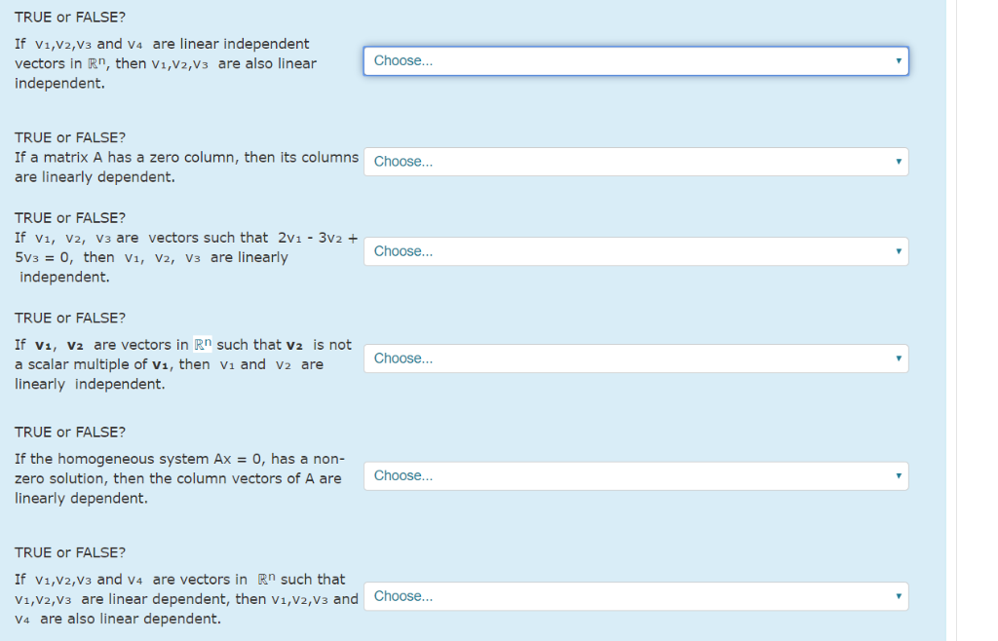Click 'TRUE or FALSE?' heading above scalar multiple question
Image resolution: width=998 pixels, height=641 pixels.
pyautogui.click(x=70, y=318)
